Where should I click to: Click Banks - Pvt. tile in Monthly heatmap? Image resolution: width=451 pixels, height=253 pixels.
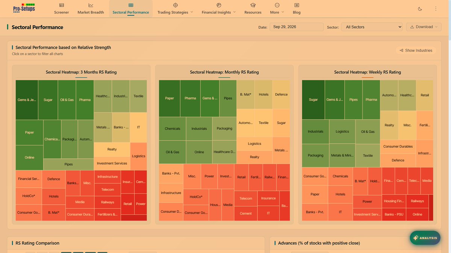tap(171, 174)
